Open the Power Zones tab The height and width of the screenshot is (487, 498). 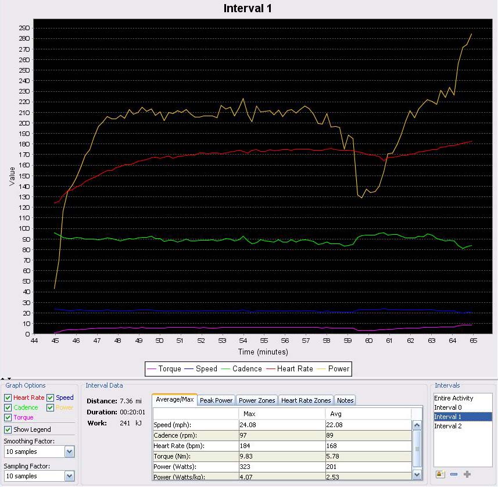pyautogui.click(x=256, y=400)
